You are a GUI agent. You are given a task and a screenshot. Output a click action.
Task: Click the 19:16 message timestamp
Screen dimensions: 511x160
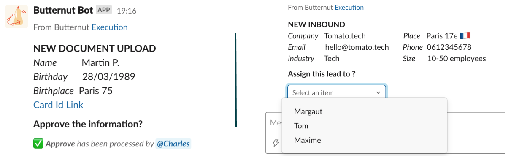tap(127, 11)
